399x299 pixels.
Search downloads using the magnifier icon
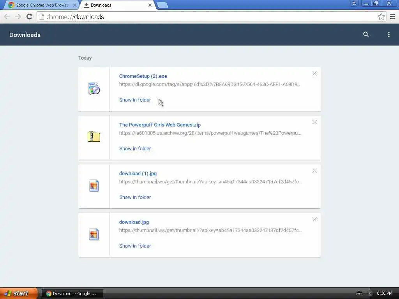coord(366,35)
